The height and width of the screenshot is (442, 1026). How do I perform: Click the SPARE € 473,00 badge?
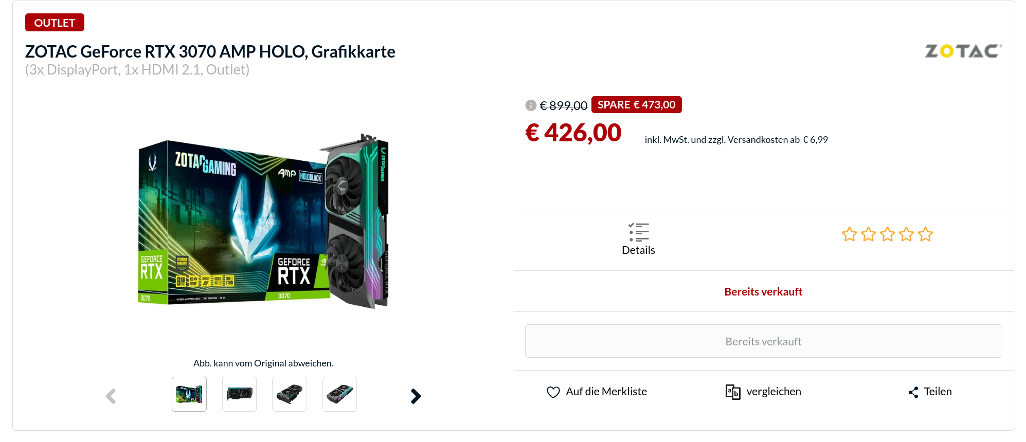[x=637, y=105]
